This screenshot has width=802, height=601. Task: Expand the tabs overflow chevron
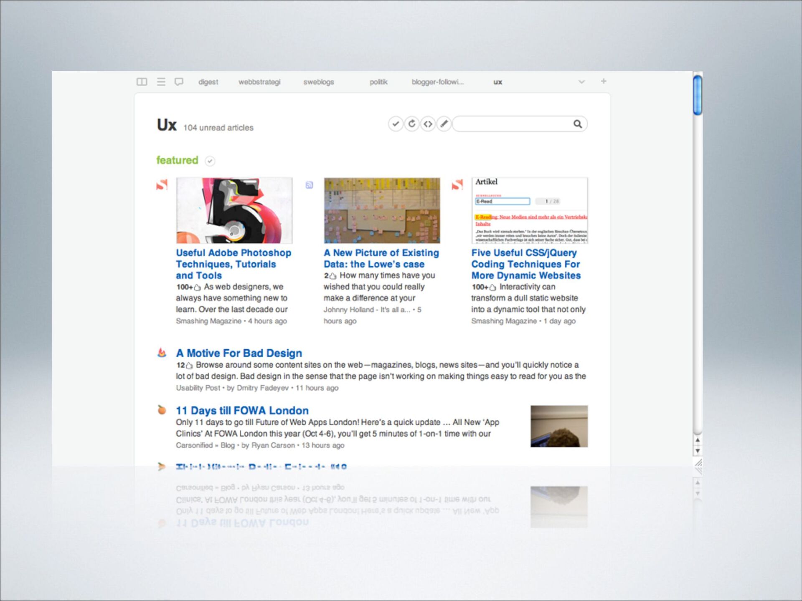(x=581, y=82)
